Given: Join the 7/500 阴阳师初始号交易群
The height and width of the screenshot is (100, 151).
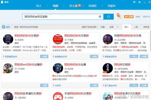Looking at the screenshot, I should [x=94, y=57].
